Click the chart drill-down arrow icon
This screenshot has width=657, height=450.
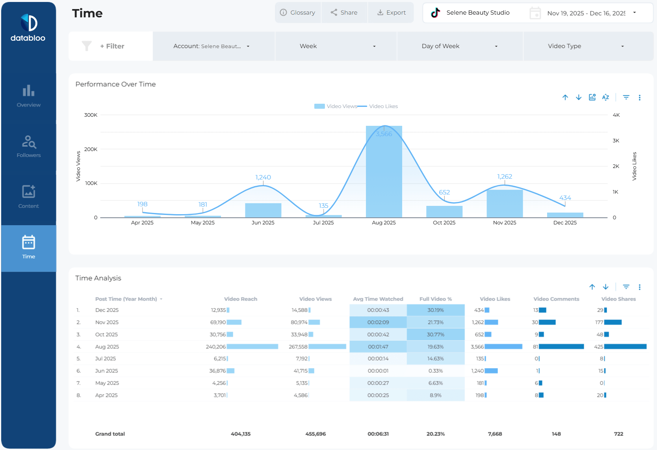coord(579,97)
